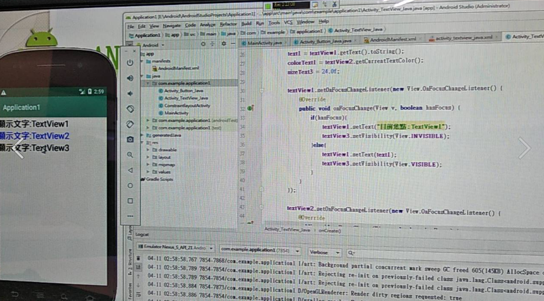Open the Favorites side tool window tab
Viewport: 544px width, 301px height.
click(130, 291)
